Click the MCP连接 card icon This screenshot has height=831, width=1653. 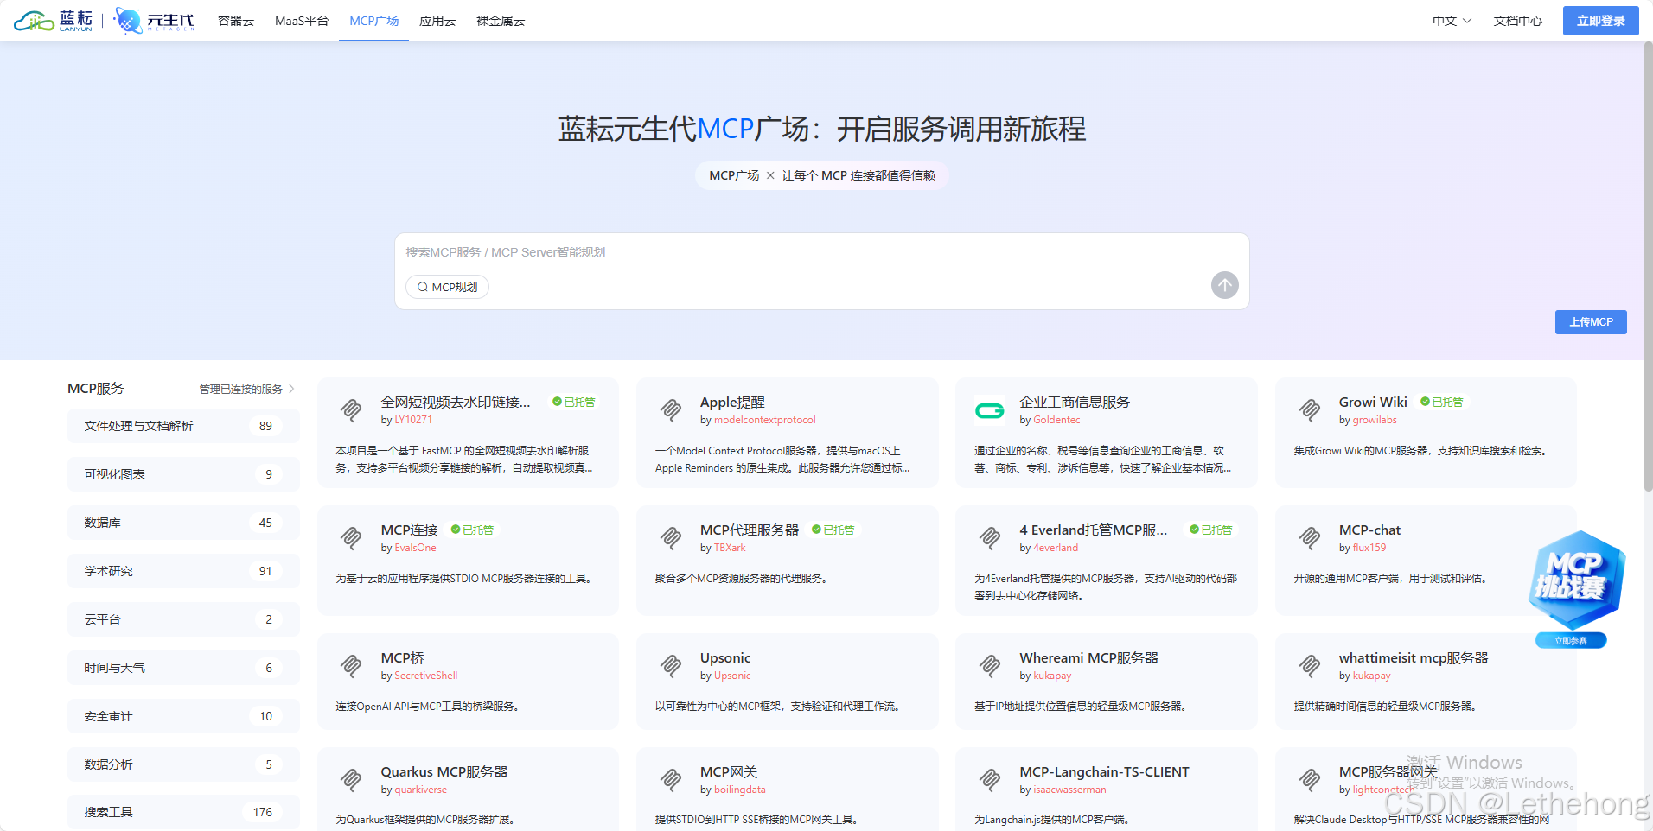[351, 538]
